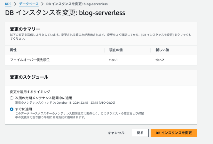Click the 変更のサマリー section heading

point(24,29)
